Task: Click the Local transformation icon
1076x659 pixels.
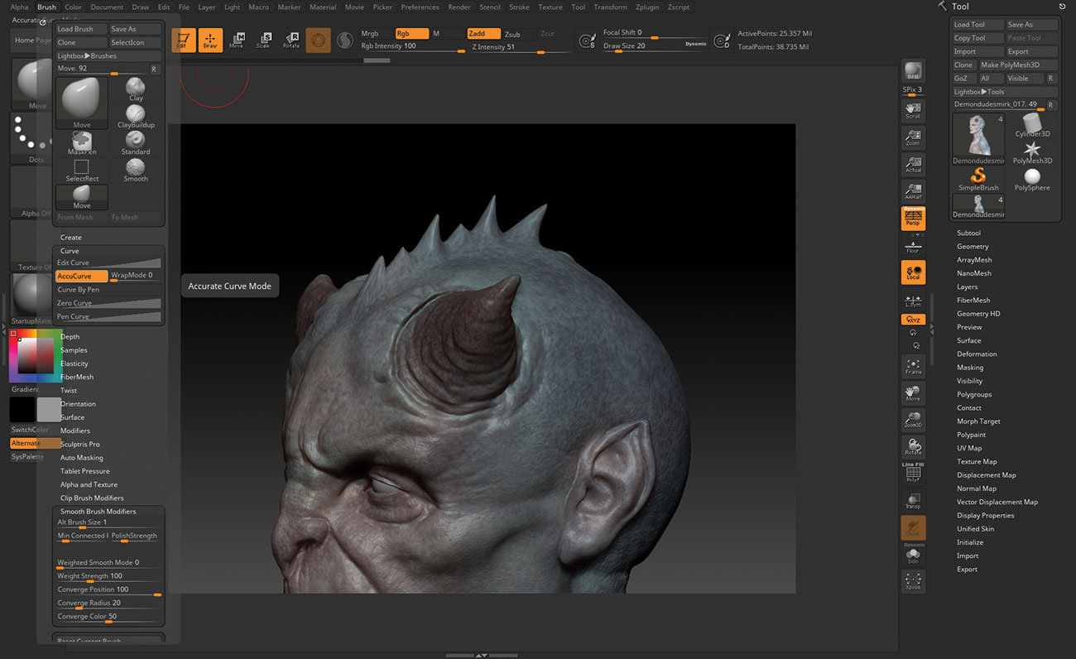Action: point(913,272)
